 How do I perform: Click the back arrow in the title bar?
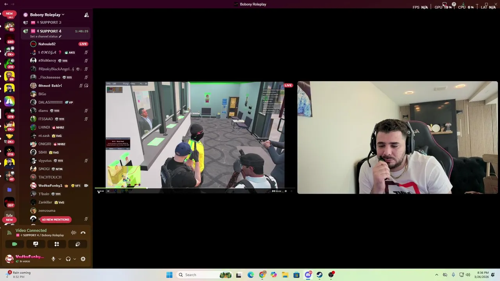coord(6,4)
